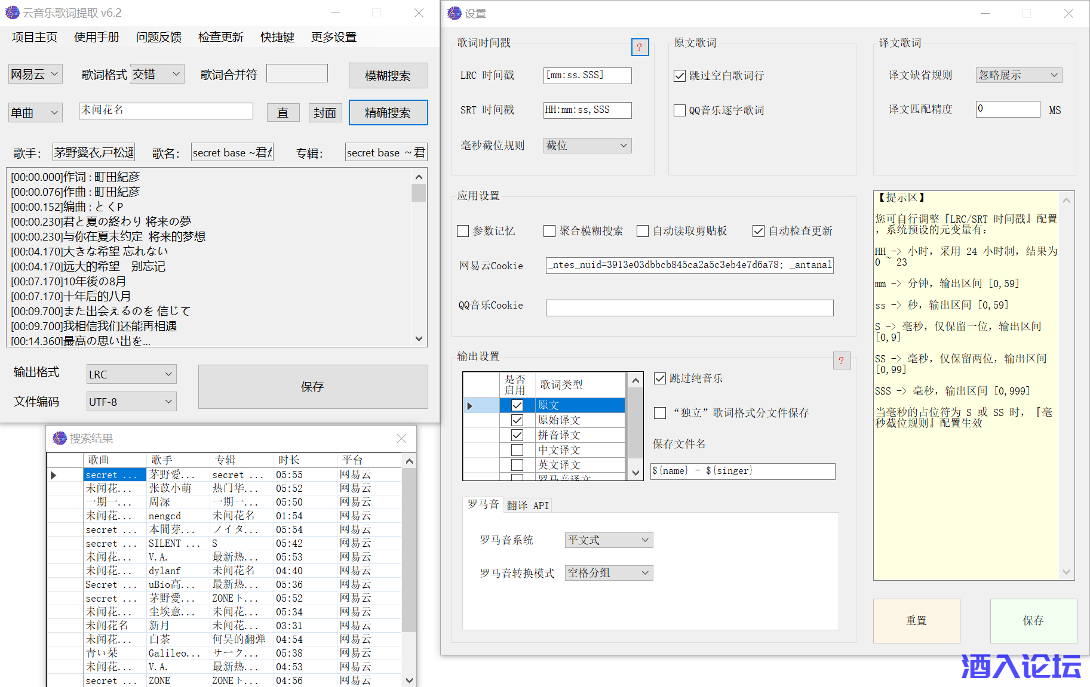
Task: Switch to 翻译 API tab
Action: [x=527, y=506]
